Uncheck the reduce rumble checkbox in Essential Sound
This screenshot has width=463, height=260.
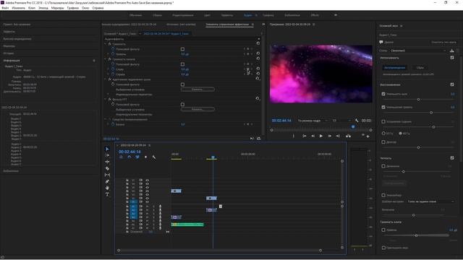(x=383, y=108)
